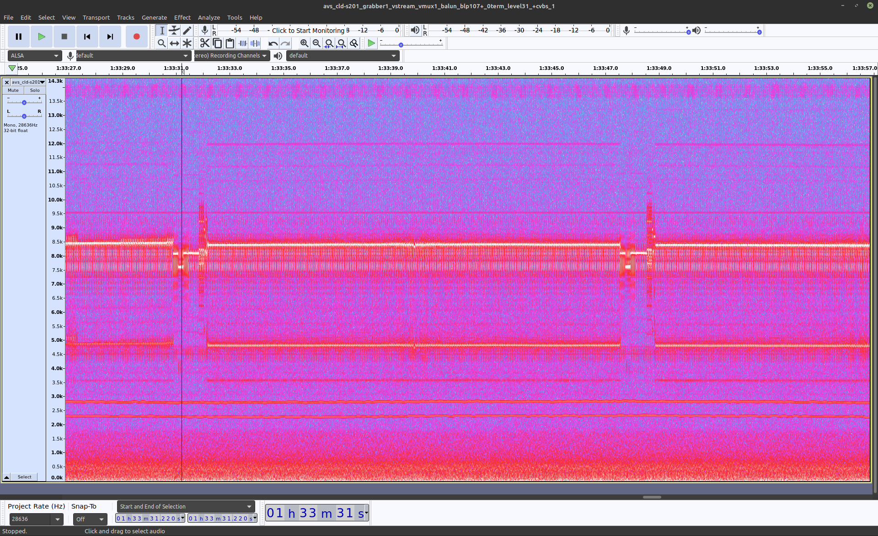Expand the Project Rate 28636 dropdown

[57, 519]
